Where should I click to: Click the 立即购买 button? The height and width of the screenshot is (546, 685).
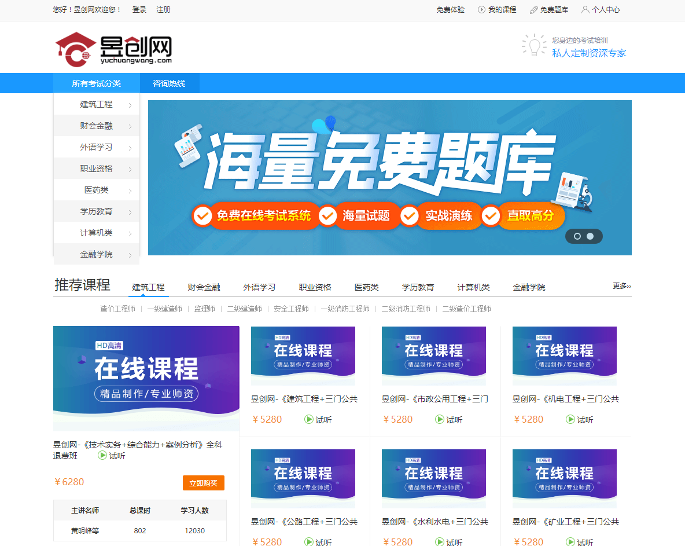point(204,483)
